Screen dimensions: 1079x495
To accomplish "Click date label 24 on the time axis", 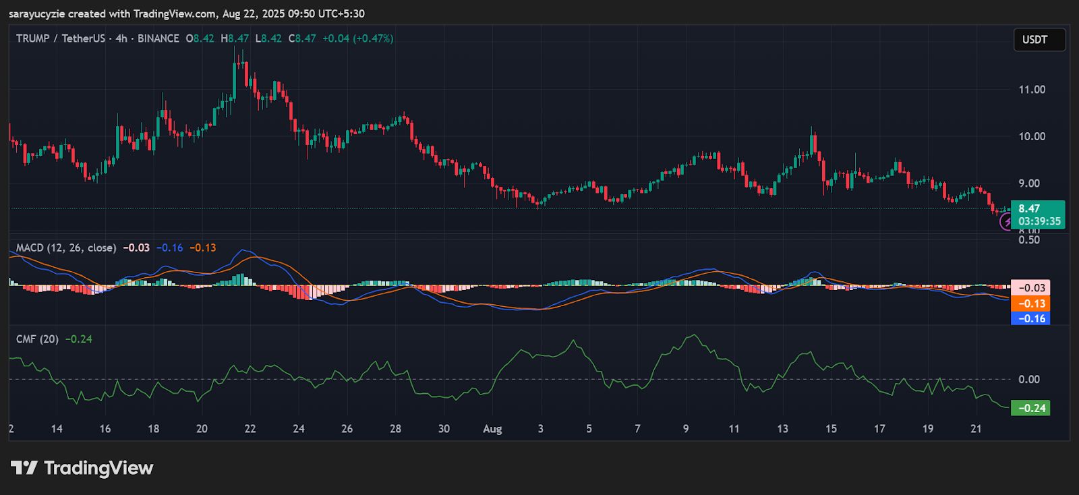I will pyautogui.click(x=299, y=429).
